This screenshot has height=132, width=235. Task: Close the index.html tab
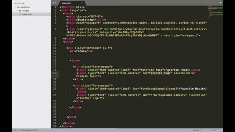[x=82, y=3]
